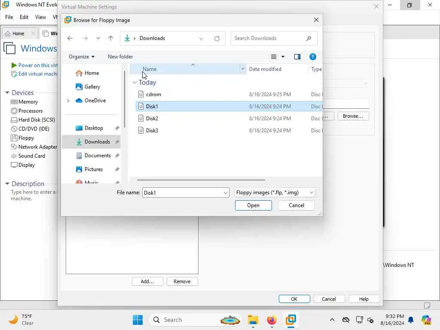Open Firefox from taskbar
Image resolution: width=440 pixels, height=330 pixels.
click(272, 320)
